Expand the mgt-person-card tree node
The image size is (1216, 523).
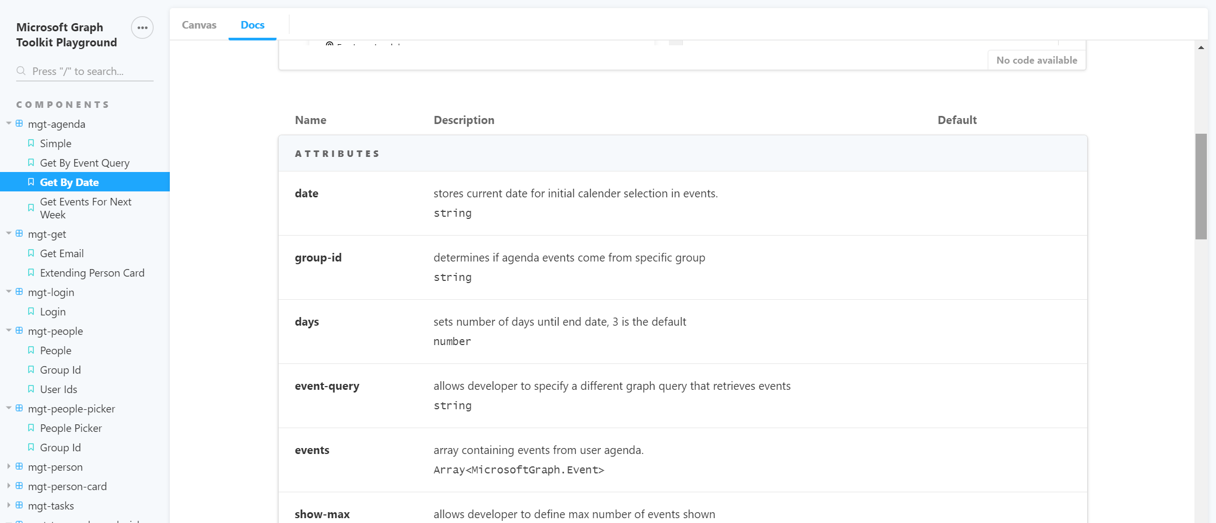point(9,486)
